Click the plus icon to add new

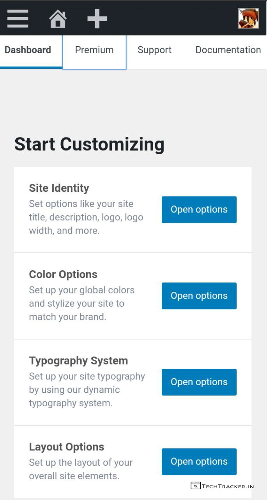97,19
